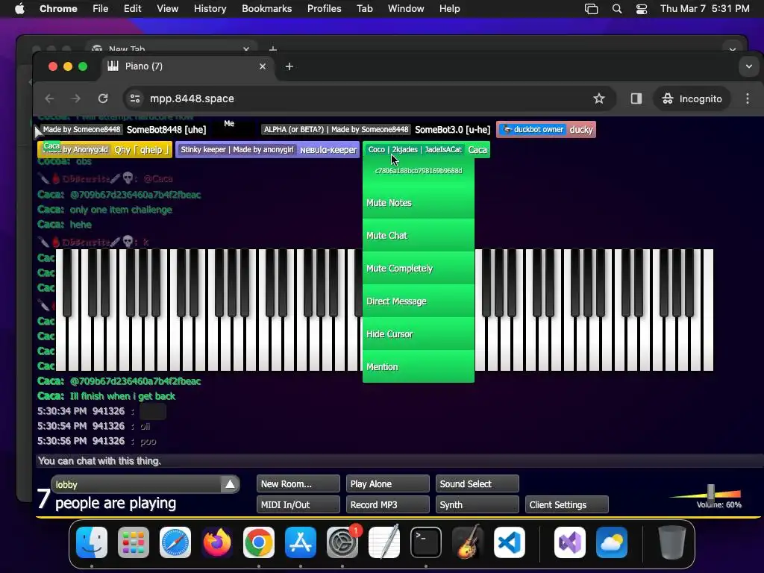764x573 pixels.
Task: Open the Synth panel
Action: [477, 505]
